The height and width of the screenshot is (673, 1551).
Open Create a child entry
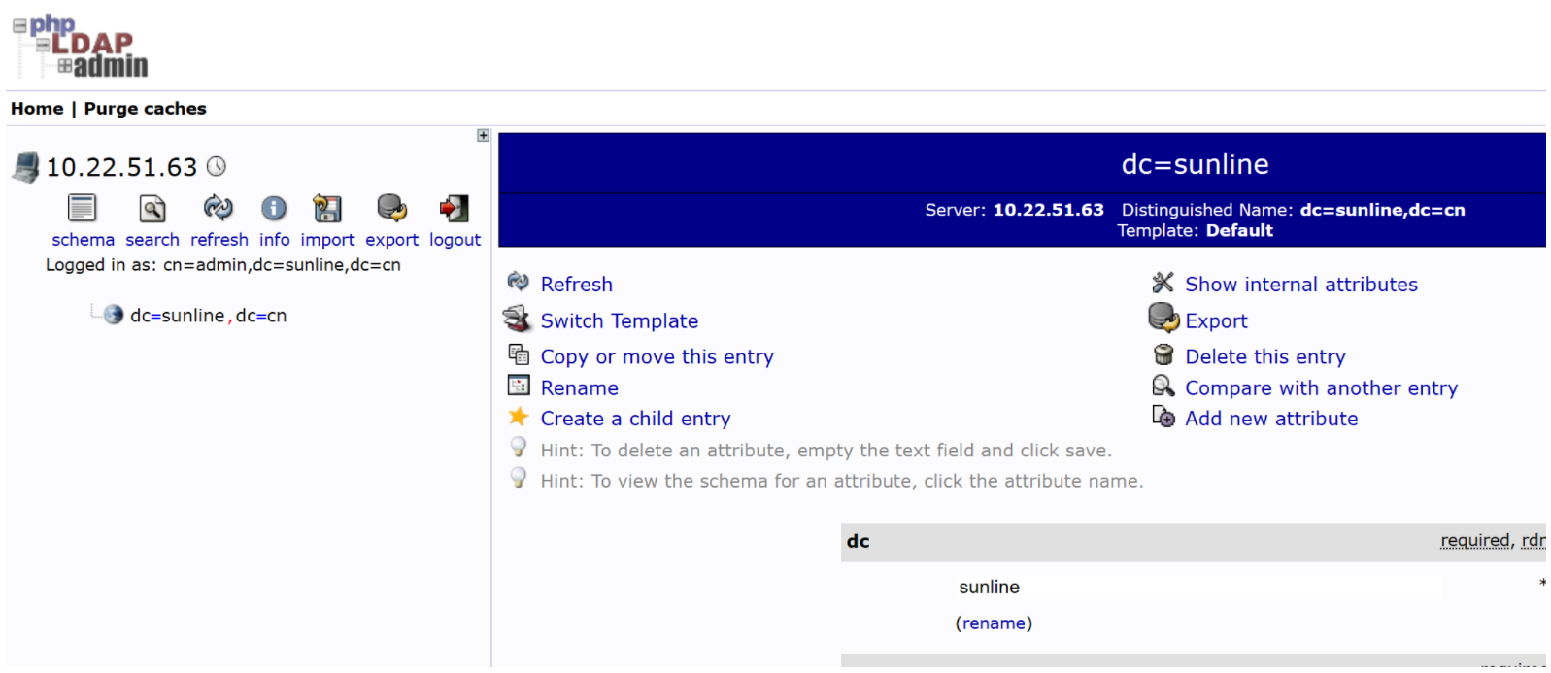pyautogui.click(x=636, y=419)
